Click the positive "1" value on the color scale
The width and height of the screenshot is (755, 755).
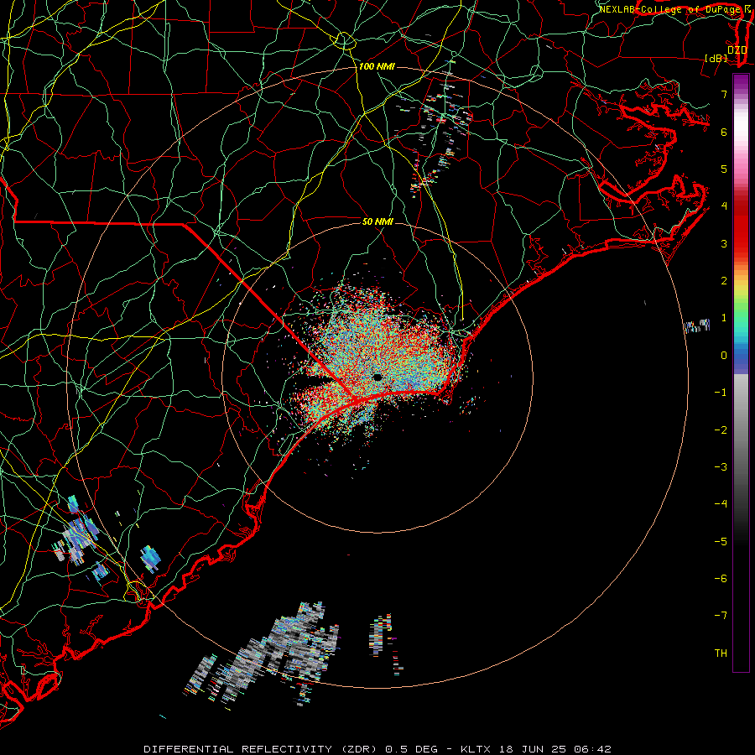[724, 318]
